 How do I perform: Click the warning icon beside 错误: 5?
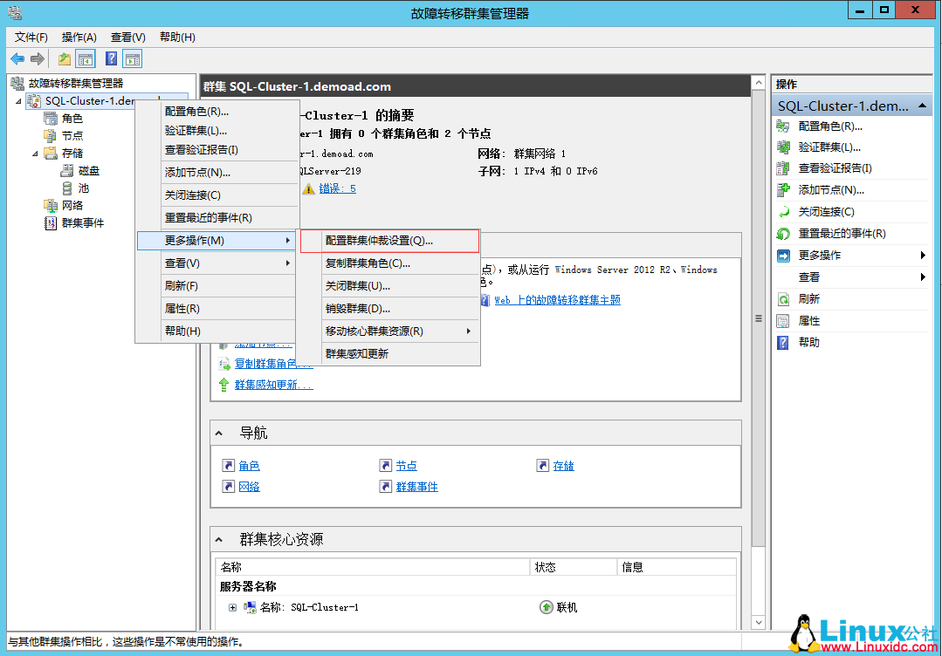pyautogui.click(x=309, y=189)
